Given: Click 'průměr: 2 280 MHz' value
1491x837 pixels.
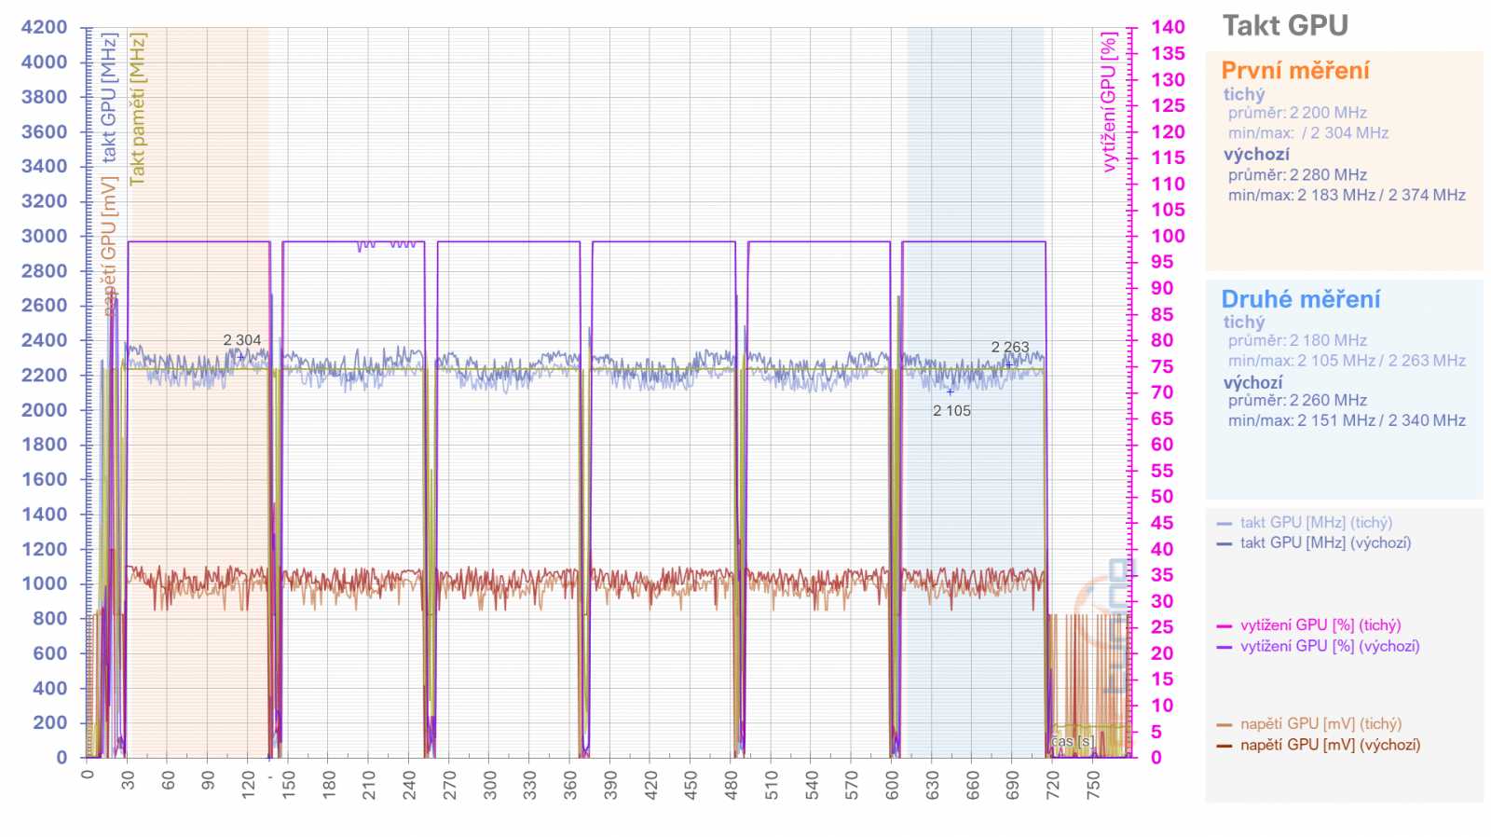Looking at the screenshot, I should (x=1297, y=175).
